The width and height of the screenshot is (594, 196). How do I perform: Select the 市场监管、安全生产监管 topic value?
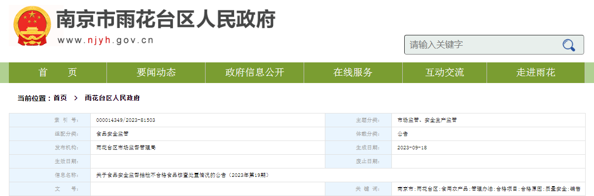(x=427, y=120)
